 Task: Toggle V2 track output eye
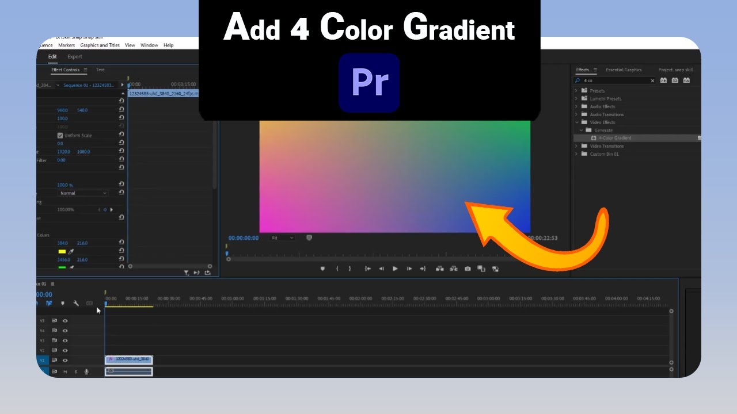65,350
